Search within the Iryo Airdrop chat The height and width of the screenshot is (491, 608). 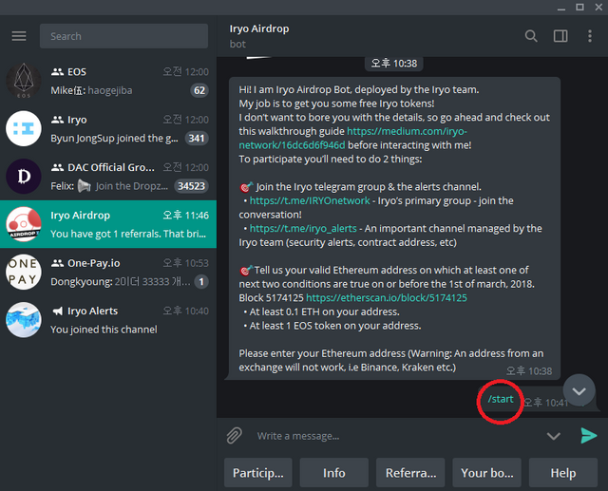[x=531, y=36]
